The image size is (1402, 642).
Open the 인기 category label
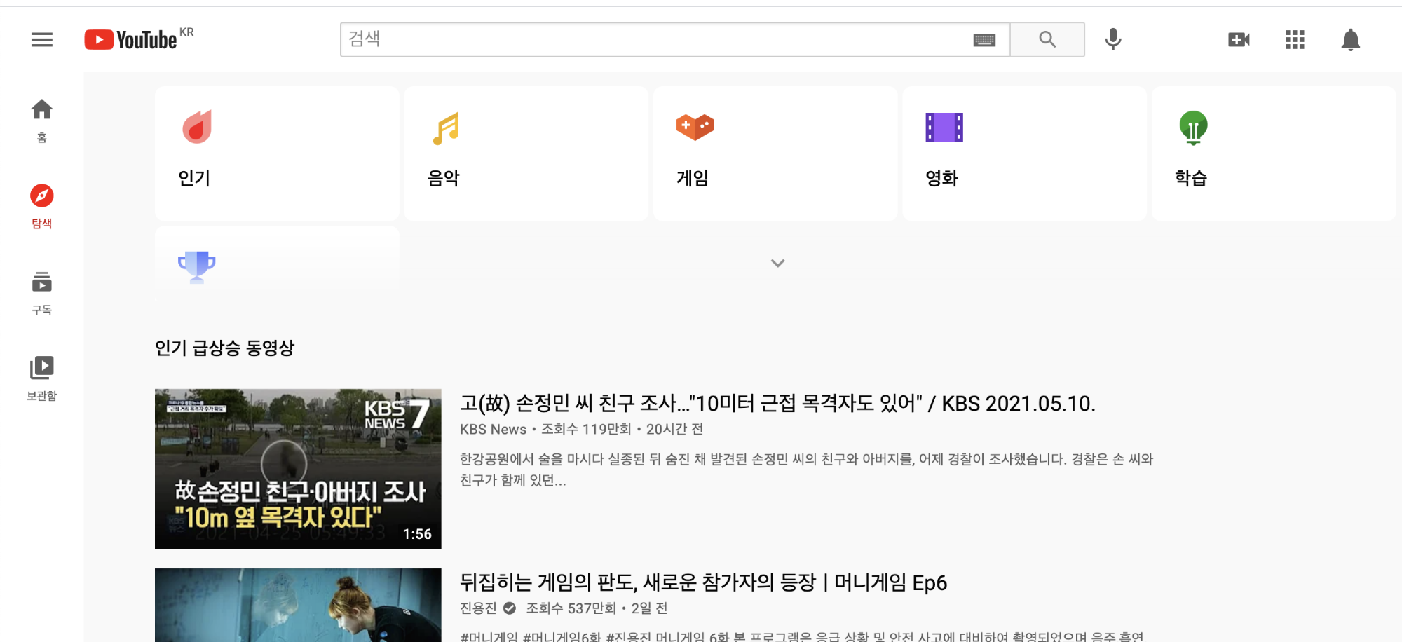pos(194,178)
